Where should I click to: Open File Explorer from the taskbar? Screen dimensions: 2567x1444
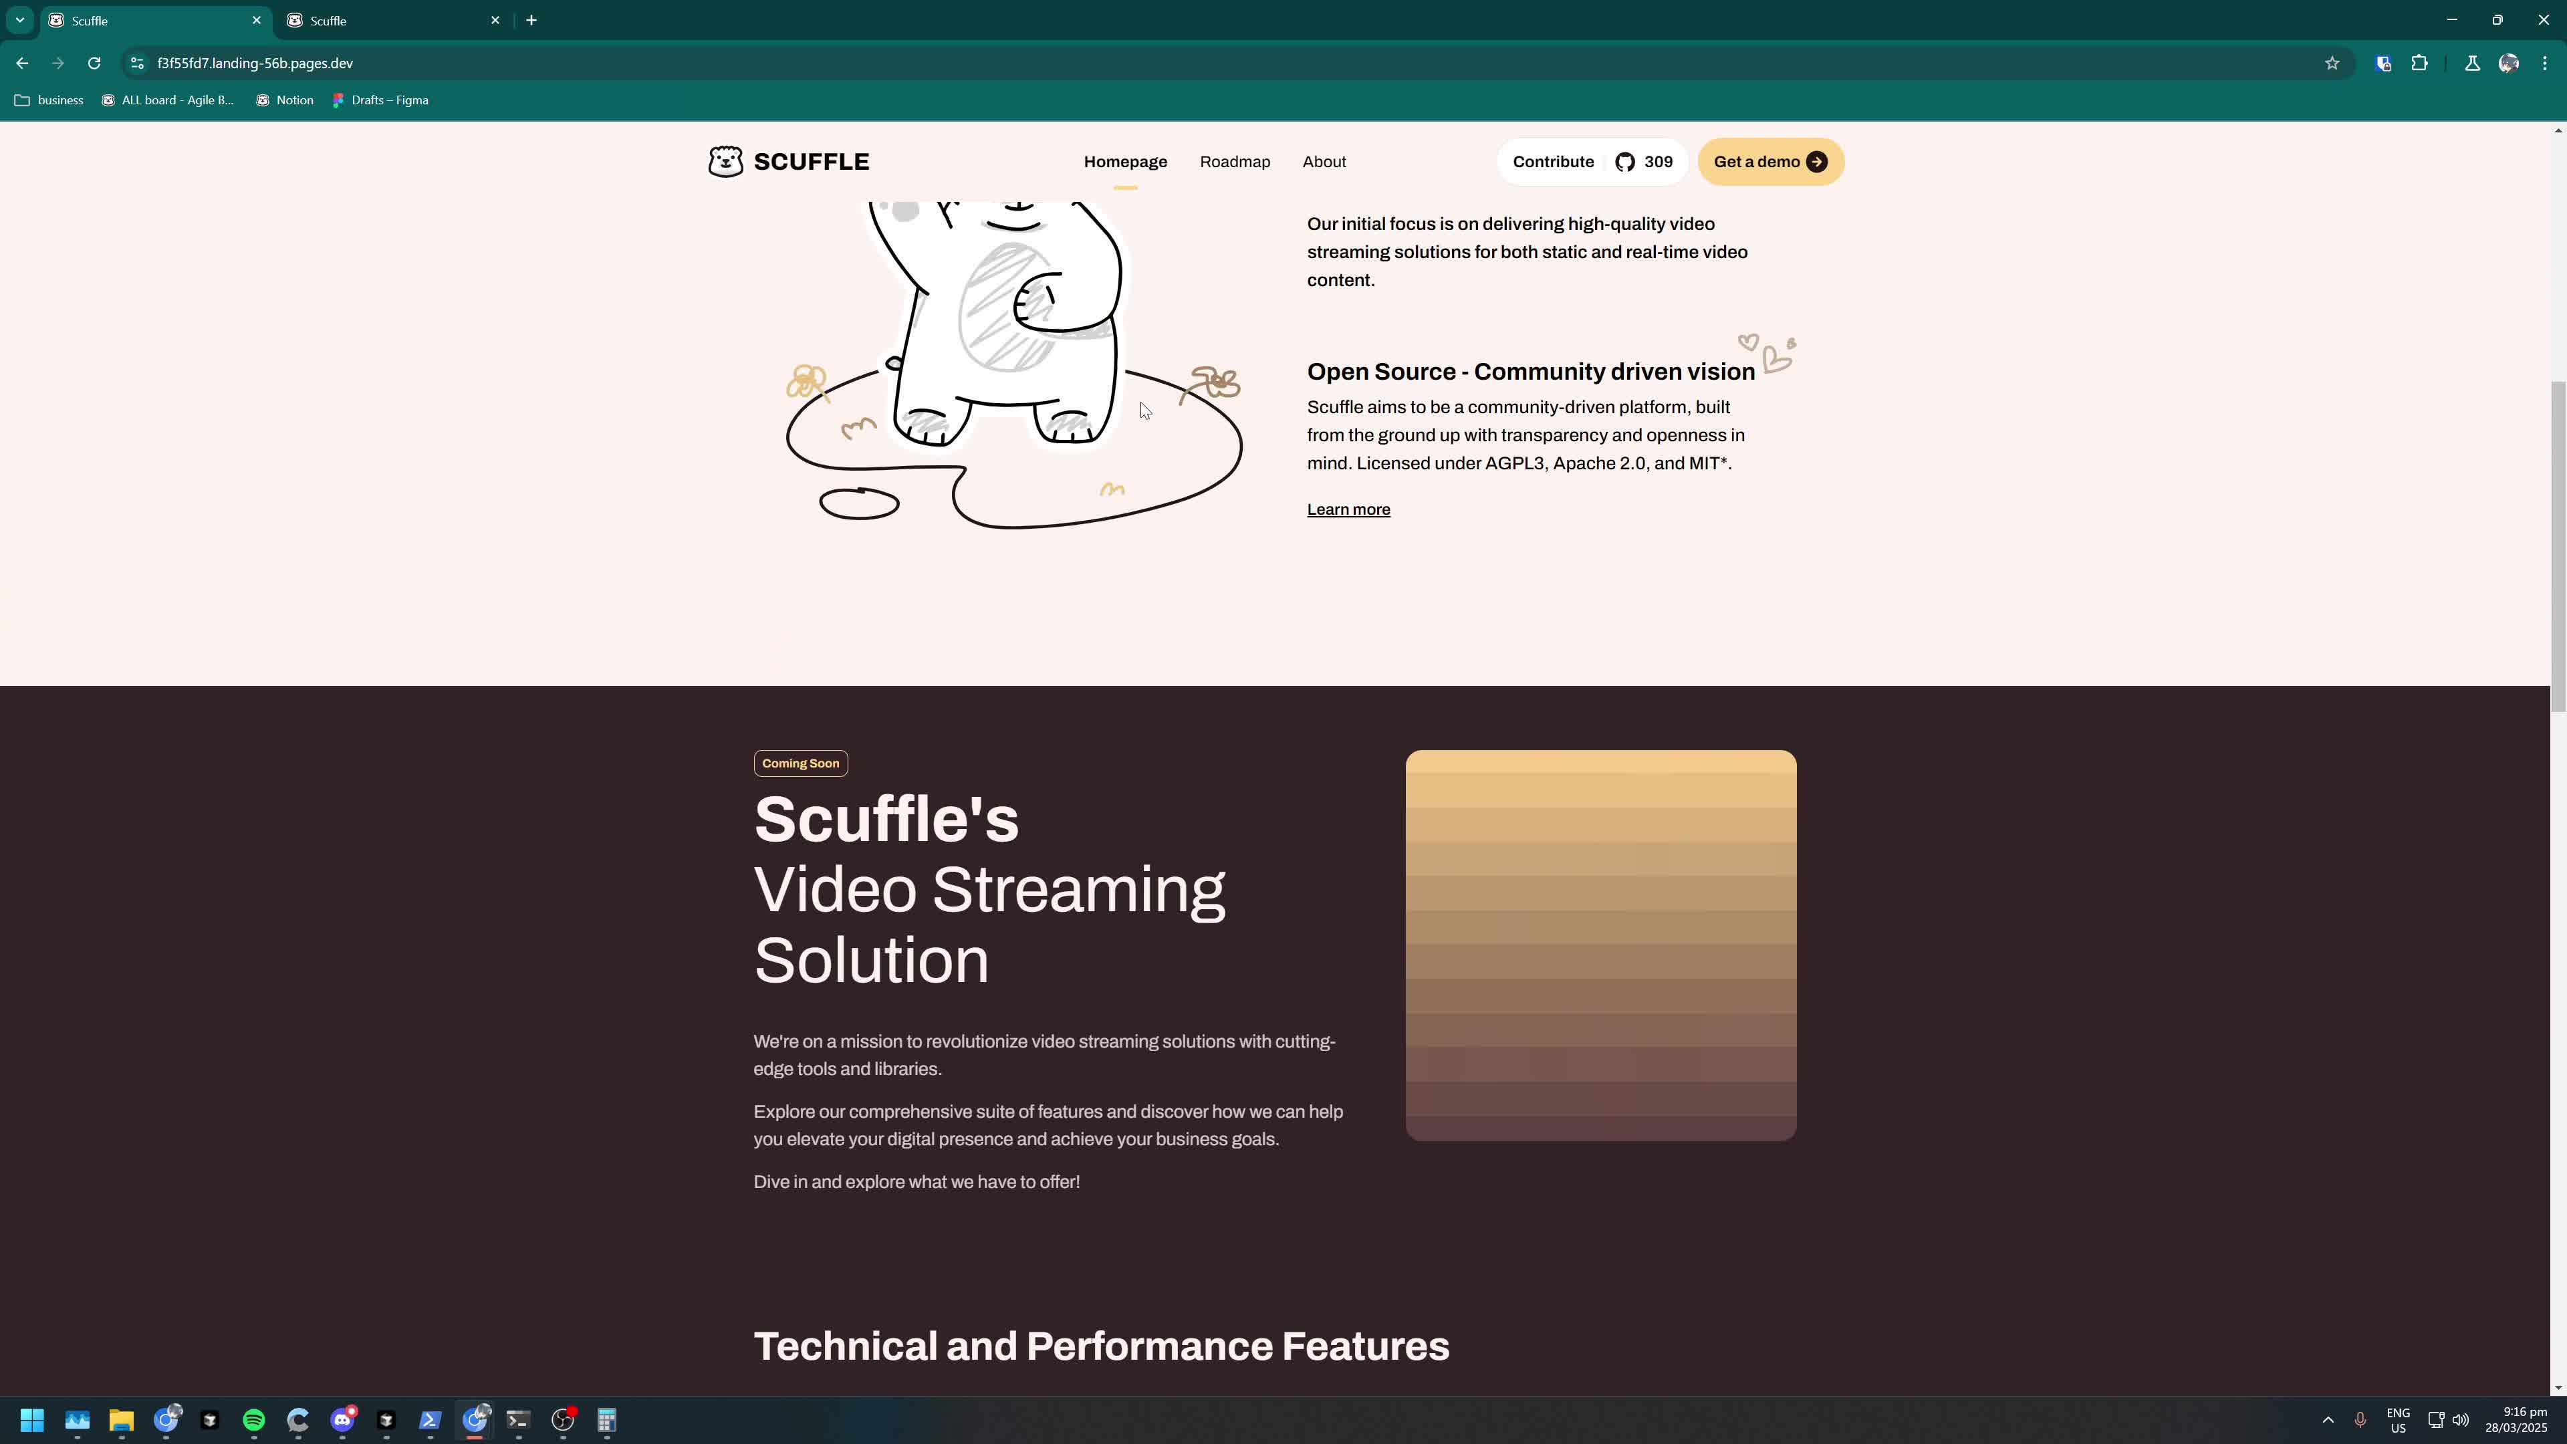tap(122, 1420)
